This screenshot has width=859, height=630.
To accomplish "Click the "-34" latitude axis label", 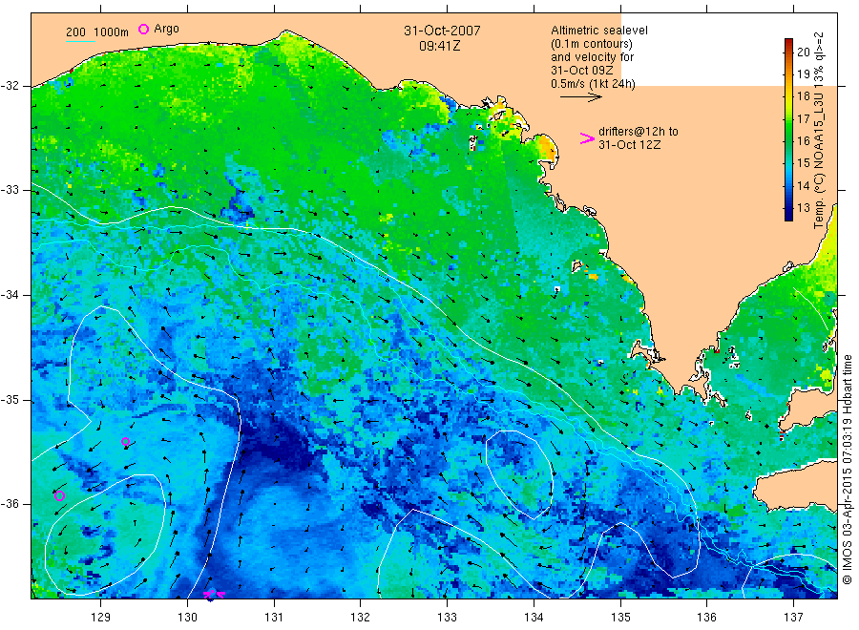I will pos(10,295).
